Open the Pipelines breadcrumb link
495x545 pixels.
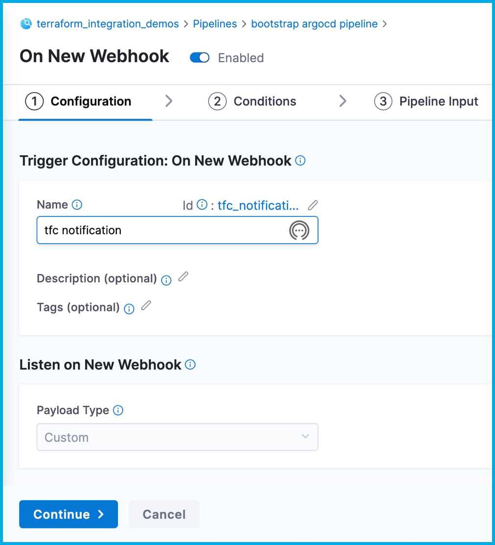pyautogui.click(x=215, y=23)
